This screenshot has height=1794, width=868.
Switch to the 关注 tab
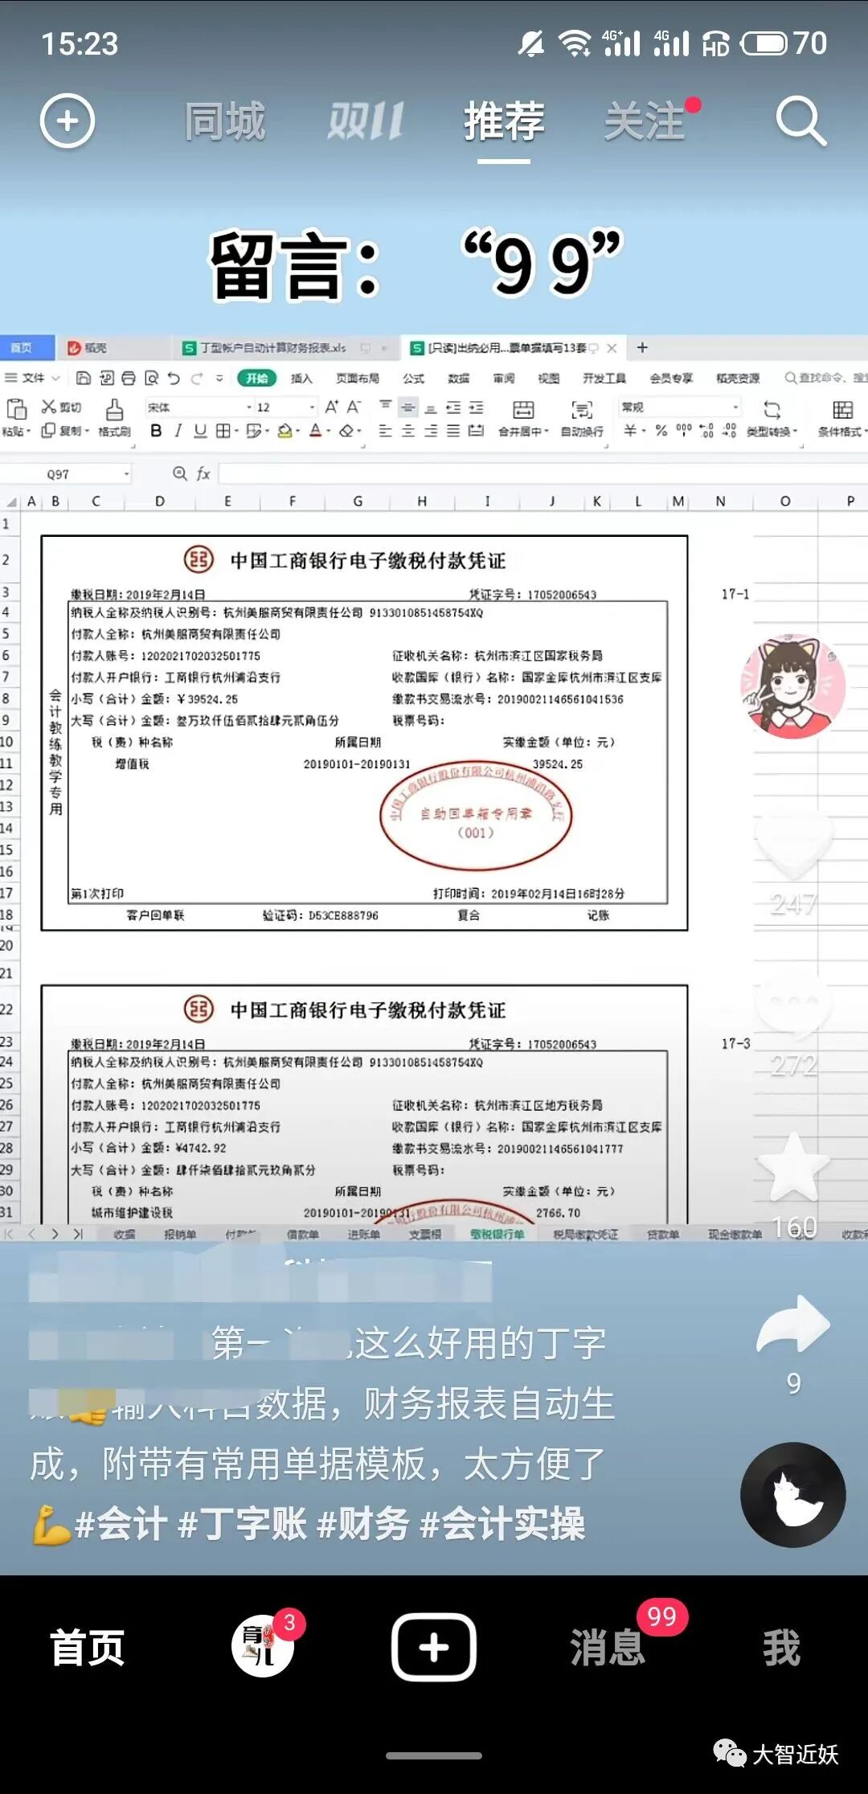coord(645,121)
